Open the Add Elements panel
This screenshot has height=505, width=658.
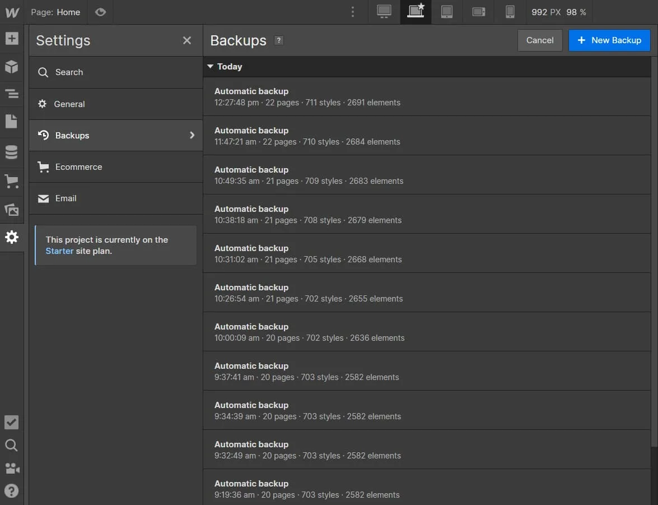click(x=12, y=39)
